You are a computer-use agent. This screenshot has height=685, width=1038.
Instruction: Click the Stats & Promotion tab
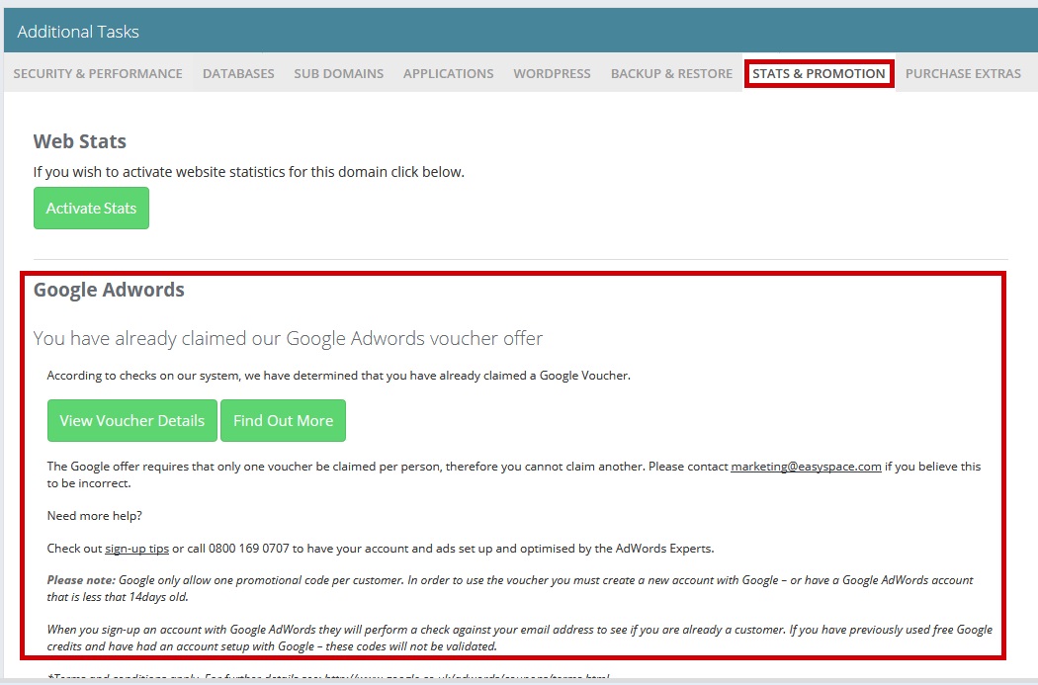pos(819,73)
